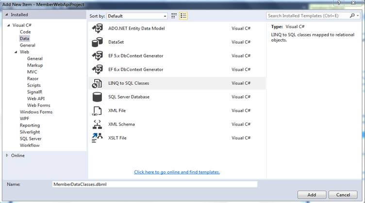Click the EF 5.x DbContext Generator icon
Image resolution: width=365 pixels, height=203 pixels.
[97, 56]
